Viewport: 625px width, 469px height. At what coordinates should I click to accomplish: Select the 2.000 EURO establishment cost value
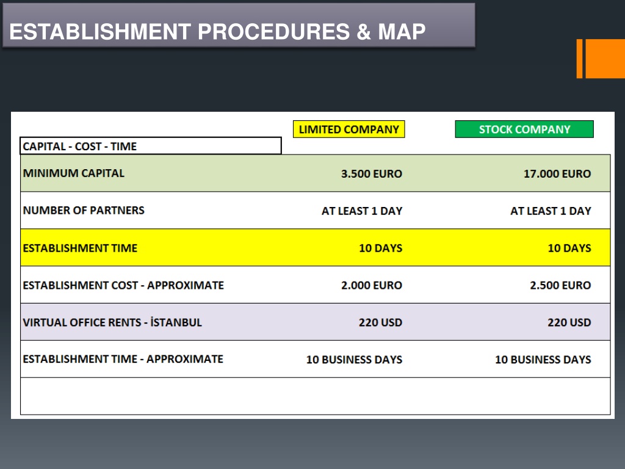372,285
